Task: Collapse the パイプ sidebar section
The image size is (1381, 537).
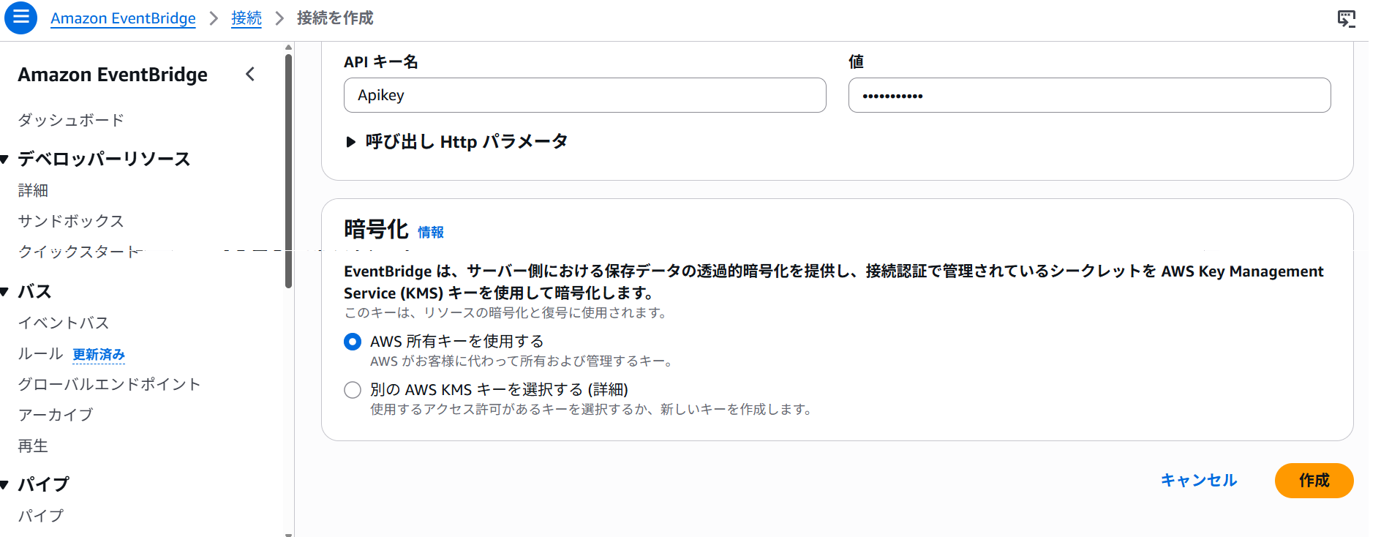Action: (x=4, y=484)
